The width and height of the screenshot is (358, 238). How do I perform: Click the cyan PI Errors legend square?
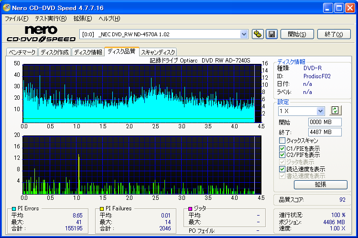click(x=14, y=208)
